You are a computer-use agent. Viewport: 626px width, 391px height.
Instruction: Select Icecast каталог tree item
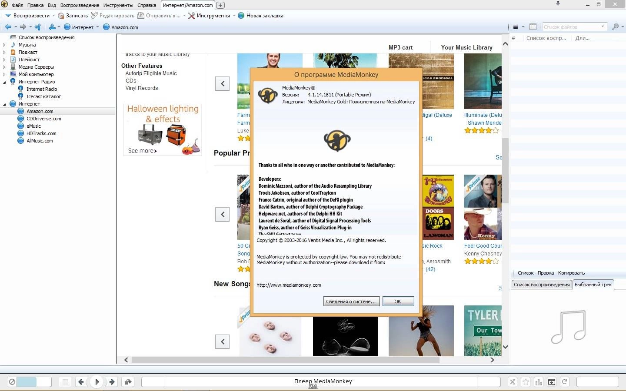point(43,96)
